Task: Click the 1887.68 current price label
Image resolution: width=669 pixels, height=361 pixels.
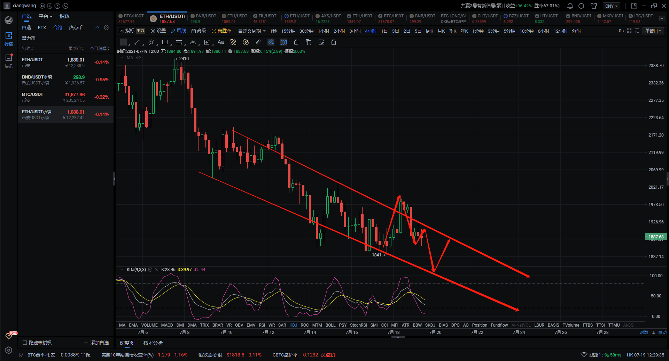Action: coord(656,237)
